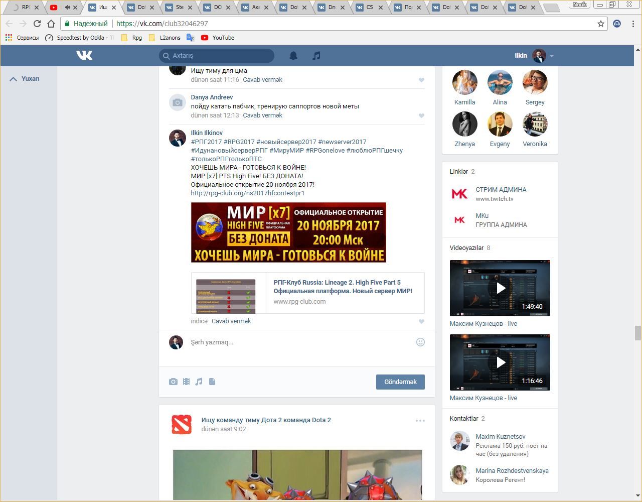Screen dimensions: 642x502
Task: Open the Dota 2 group avatar
Action: click(181, 425)
